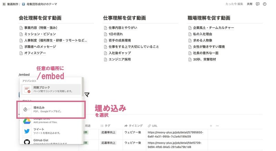Click page icon beside 事業内容
This screenshot has height=151, width=276.
[x=21, y=28]
